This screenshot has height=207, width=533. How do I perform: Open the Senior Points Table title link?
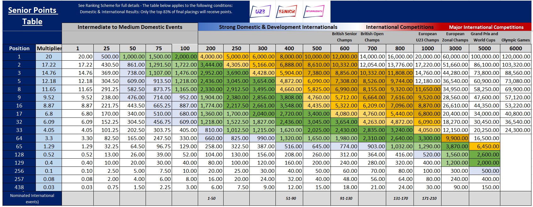[x=32, y=16]
